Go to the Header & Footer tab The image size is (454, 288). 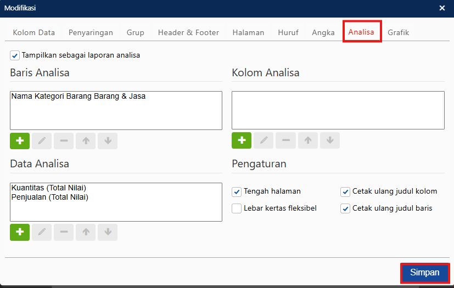click(x=188, y=32)
